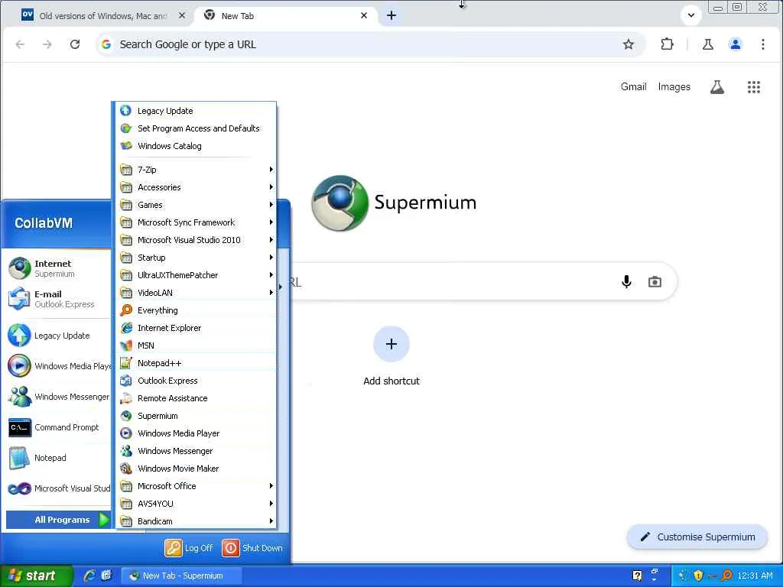783x587 pixels.
Task: Launch Supermium from the All Programs list
Action: pos(196,416)
